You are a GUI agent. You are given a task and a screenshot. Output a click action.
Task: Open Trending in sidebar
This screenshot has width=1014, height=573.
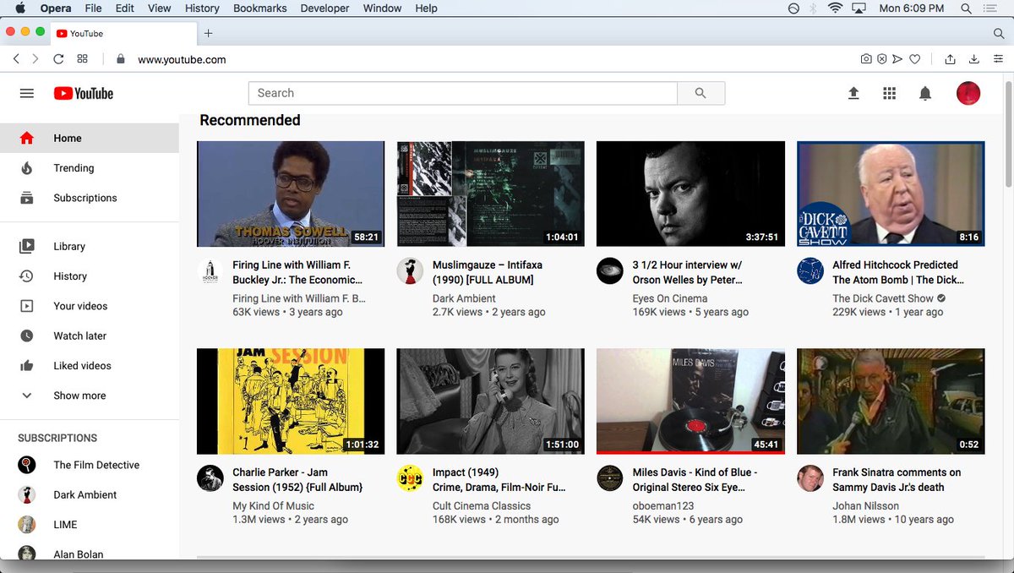[90, 168]
